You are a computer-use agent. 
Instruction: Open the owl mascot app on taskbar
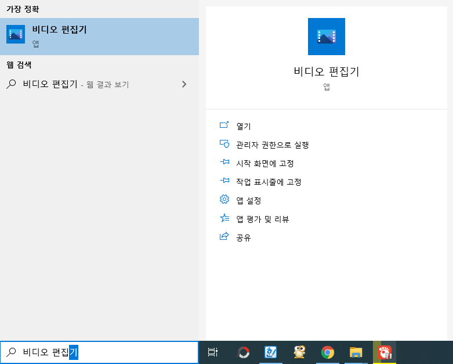[x=299, y=352]
